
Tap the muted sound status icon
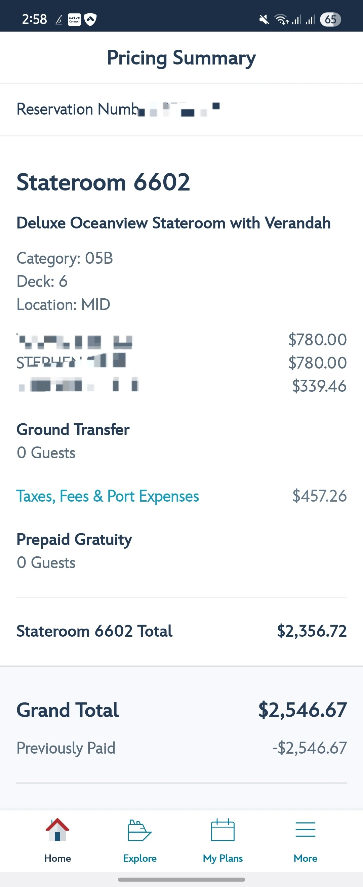(x=264, y=19)
